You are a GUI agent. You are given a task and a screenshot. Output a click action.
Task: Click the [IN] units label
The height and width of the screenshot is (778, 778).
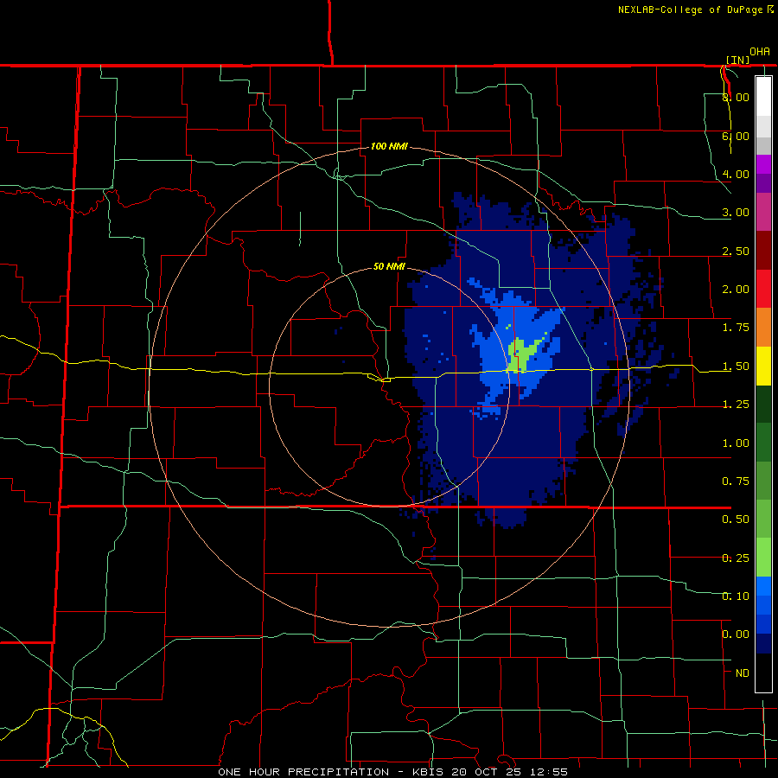(x=738, y=60)
